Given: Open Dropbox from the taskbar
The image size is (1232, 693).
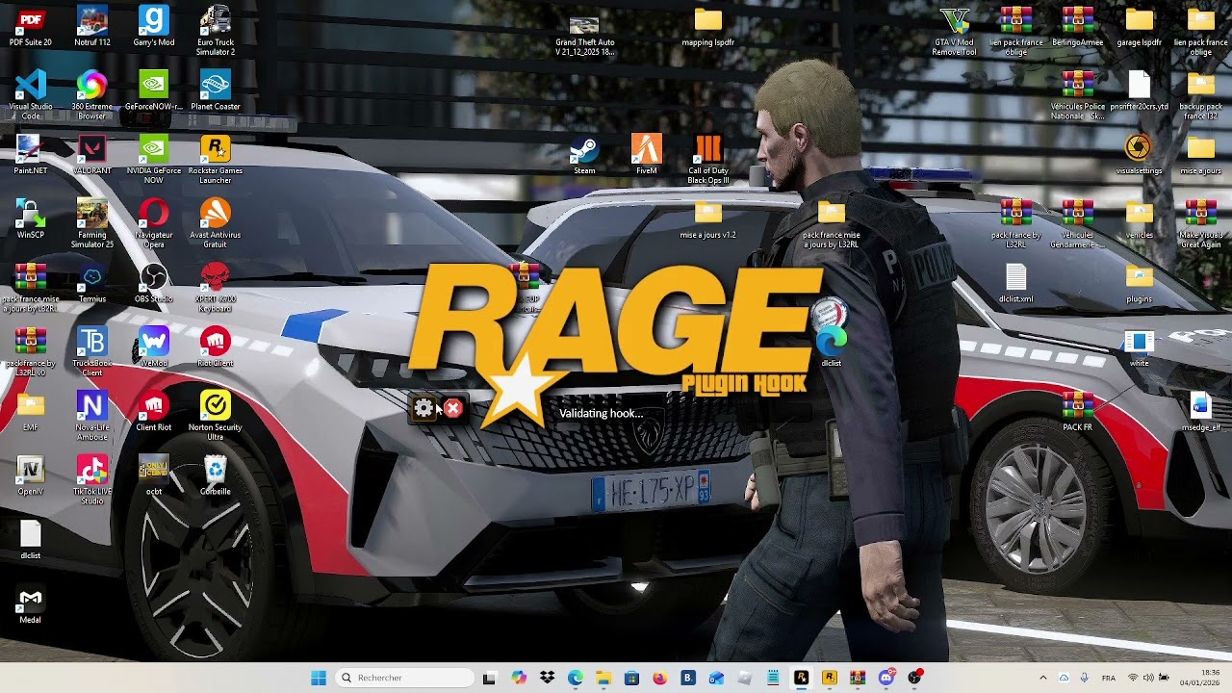Looking at the screenshot, I should pos(547,678).
